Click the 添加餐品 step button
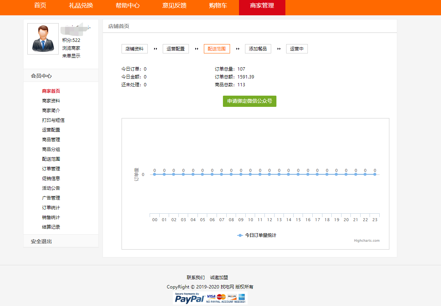Viewport: 441px width, 306px height. click(258, 49)
